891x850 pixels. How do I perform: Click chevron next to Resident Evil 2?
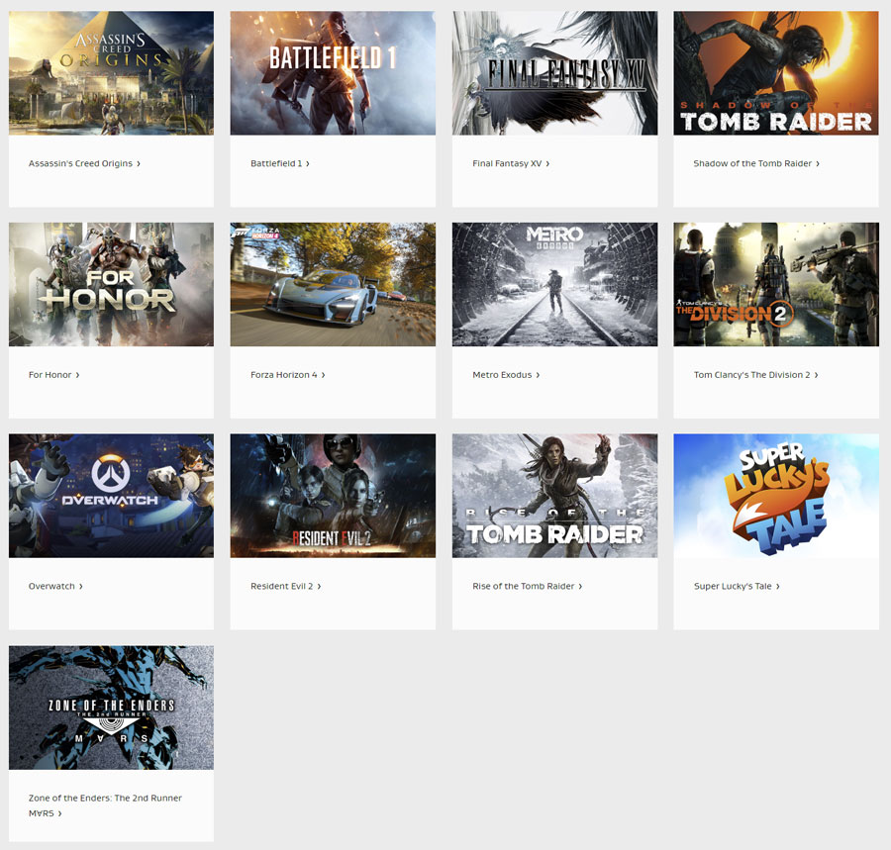pos(319,586)
